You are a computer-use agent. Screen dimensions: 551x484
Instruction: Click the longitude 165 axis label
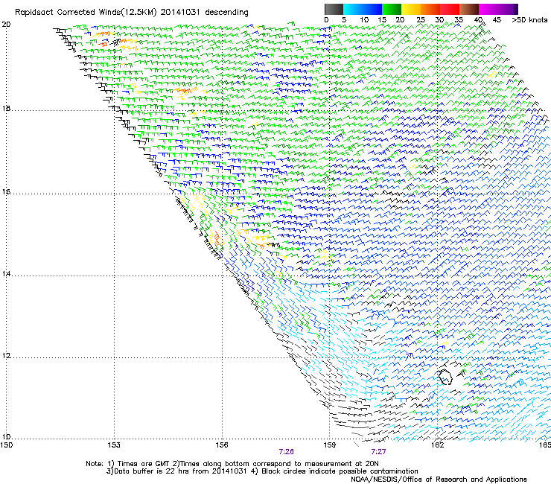545,445
